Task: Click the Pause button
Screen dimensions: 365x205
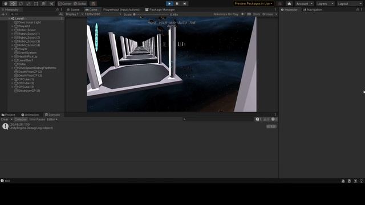Action: [x=177, y=3]
